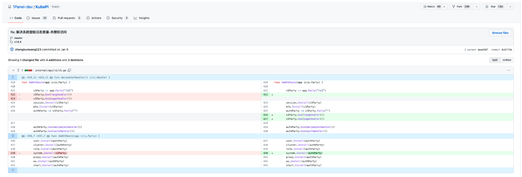The height and width of the screenshot is (177, 522).
Task: Open the Pull requests tab
Action: pos(66,18)
